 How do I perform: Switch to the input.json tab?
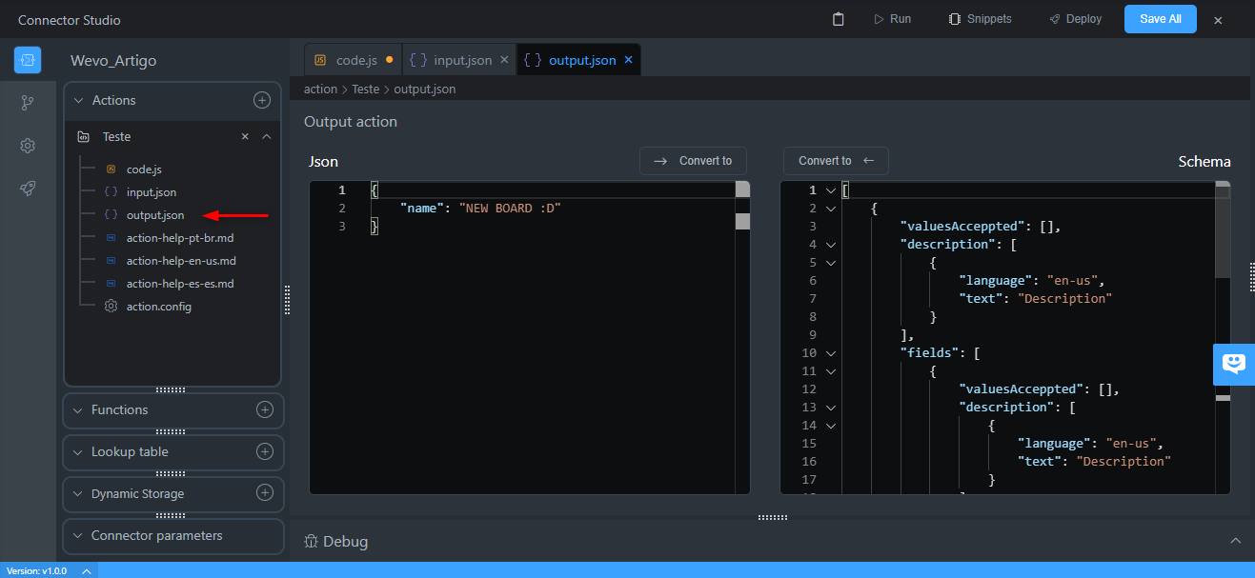click(x=462, y=60)
